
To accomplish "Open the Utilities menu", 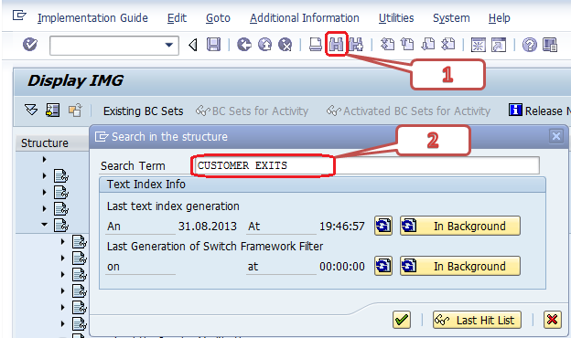I will coord(396,17).
